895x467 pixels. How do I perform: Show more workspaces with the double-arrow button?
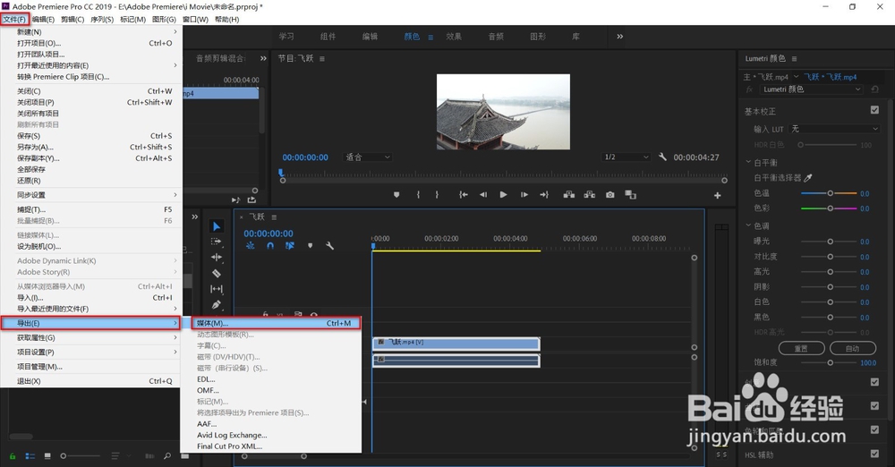(x=620, y=37)
